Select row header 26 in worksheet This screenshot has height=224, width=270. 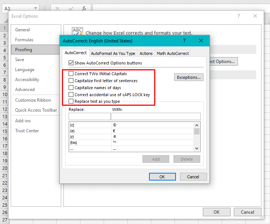coord(5,212)
